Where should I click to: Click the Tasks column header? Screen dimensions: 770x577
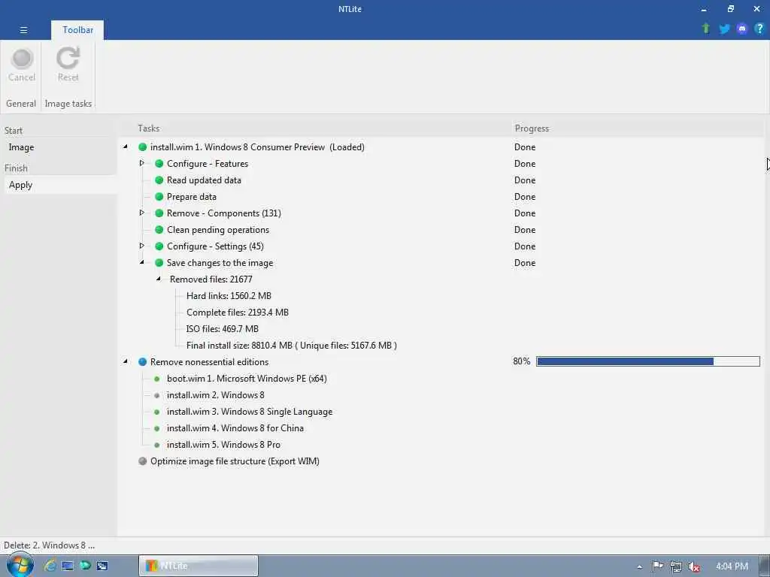coord(148,128)
